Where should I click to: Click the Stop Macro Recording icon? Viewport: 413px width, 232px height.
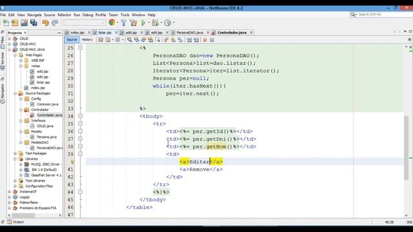point(212,40)
